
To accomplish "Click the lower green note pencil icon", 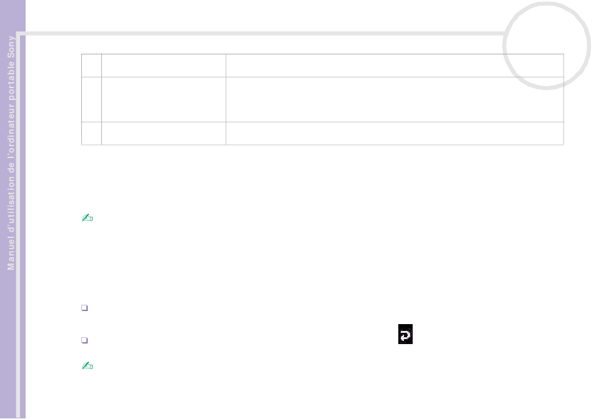I will [x=87, y=366].
